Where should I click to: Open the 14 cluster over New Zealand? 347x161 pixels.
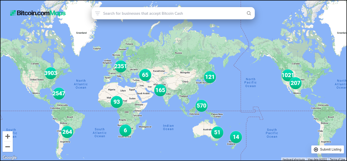(x=236, y=137)
